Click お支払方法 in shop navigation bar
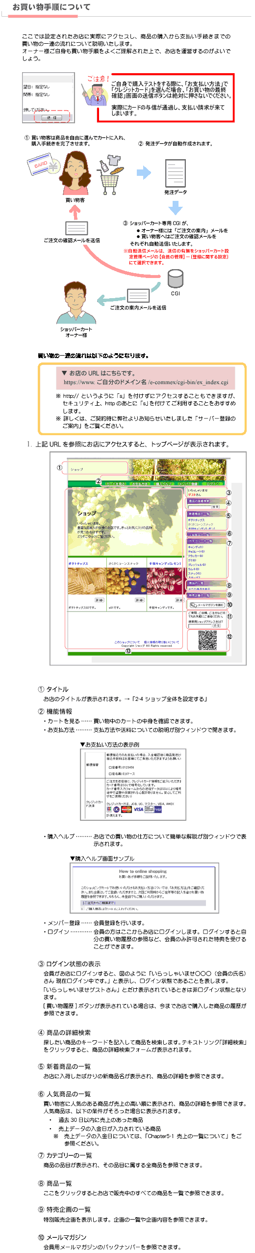The height and width of the screenshot is (1253, 255). (x=140, y=483)
